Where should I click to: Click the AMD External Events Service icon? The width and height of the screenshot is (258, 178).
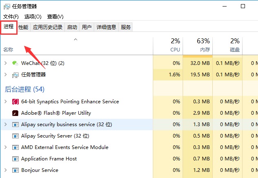coord(15,147)
